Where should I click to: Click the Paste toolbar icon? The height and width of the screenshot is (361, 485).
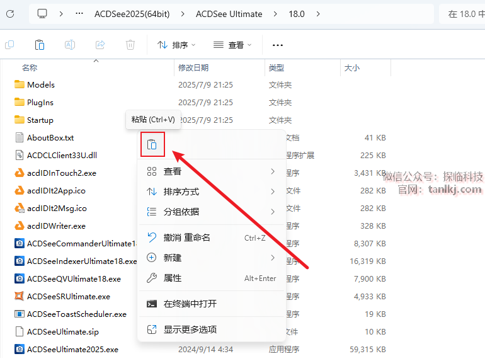[40, 45]
